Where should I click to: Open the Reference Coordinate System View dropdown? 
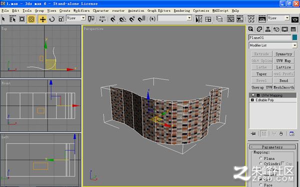83,18
